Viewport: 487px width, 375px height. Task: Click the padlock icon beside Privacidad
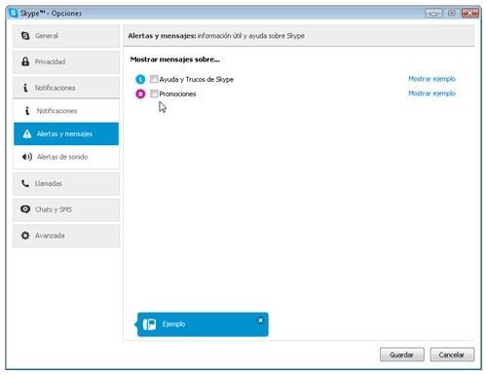point(25,61)
